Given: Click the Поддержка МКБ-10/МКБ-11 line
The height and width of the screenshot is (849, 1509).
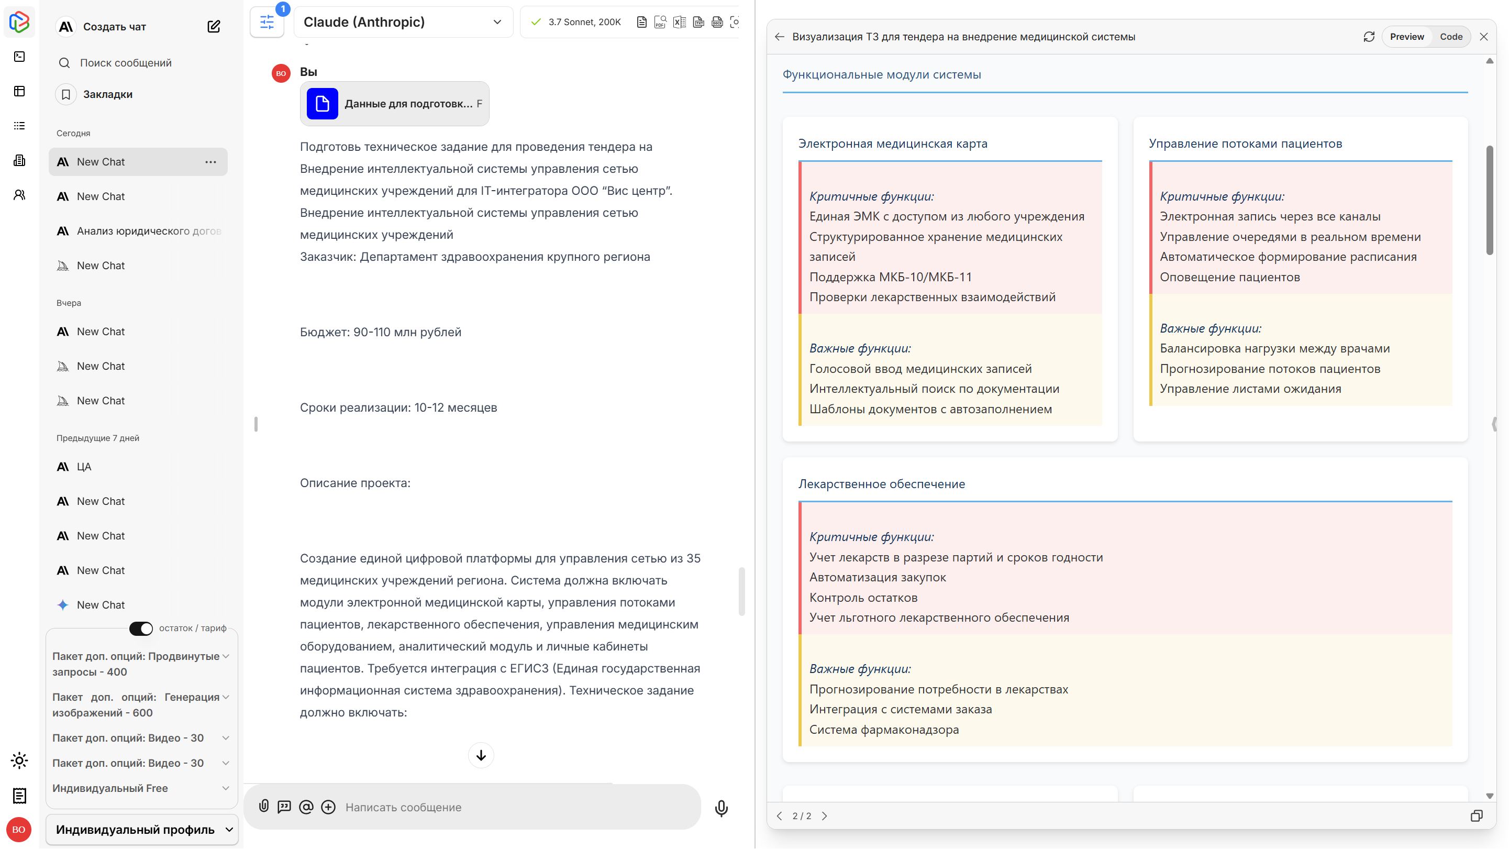Looking at the screenshot, I should [891, 277].
